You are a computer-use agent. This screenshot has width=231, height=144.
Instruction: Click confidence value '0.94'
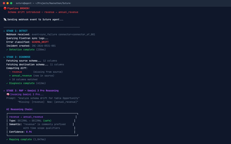tap(29, 132)
